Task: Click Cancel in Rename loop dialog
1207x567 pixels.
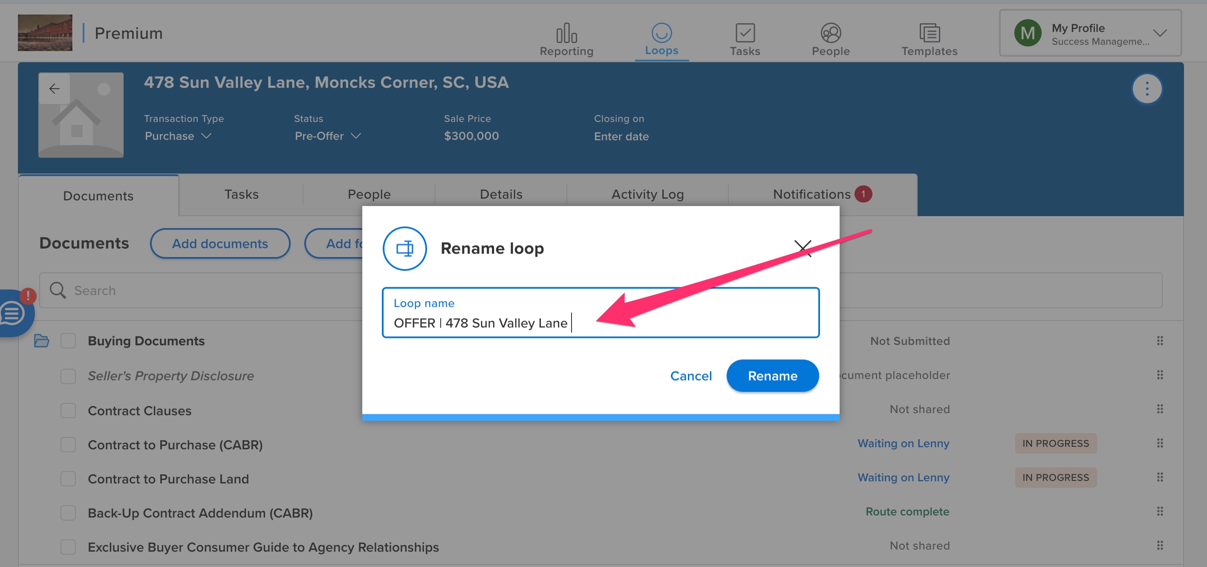Action: [x=690, y=376]
